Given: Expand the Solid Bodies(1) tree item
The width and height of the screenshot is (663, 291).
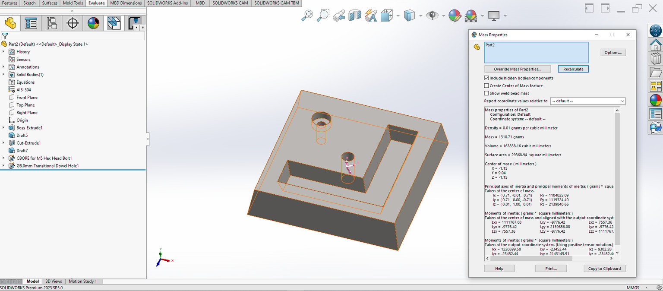Looking at the screenshot, I should pyautogui.click(x=3, y=74).
